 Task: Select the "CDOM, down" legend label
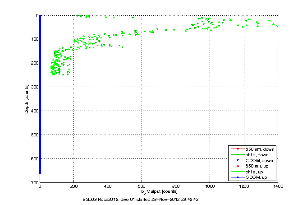click(260, 161)
